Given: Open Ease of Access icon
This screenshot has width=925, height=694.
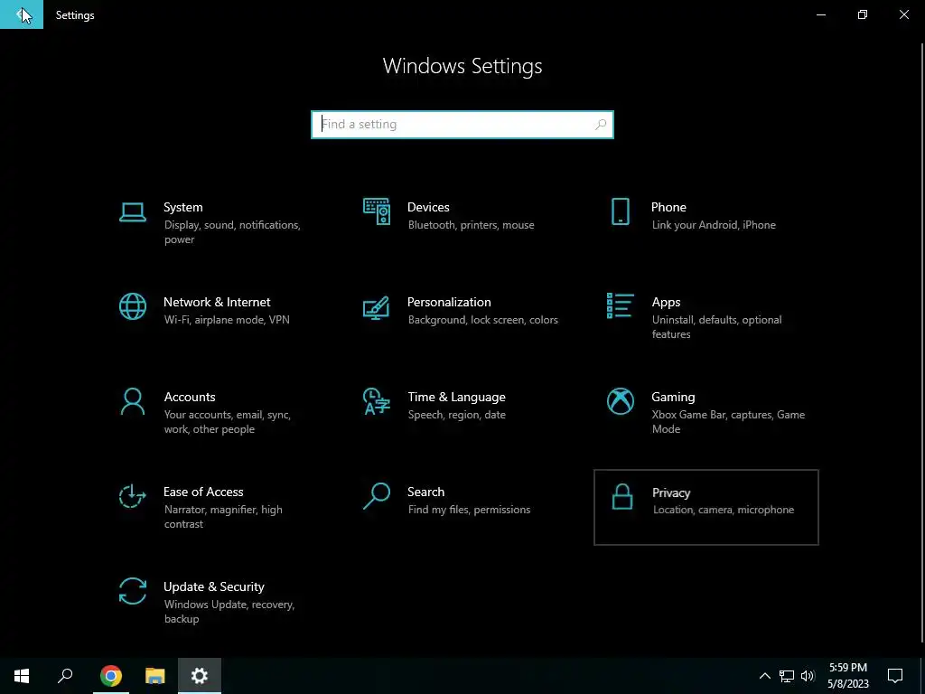Looking at the screenshot, I should (x=133, y=496).
